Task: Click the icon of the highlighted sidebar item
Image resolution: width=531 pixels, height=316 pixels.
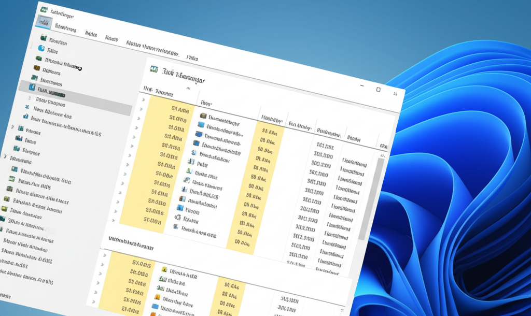Action: pyautogui.click(x=33, y=87)
